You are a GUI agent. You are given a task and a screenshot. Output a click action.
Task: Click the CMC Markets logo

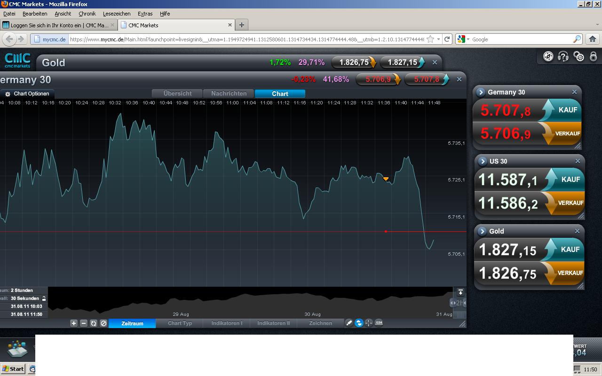point(17,61)
